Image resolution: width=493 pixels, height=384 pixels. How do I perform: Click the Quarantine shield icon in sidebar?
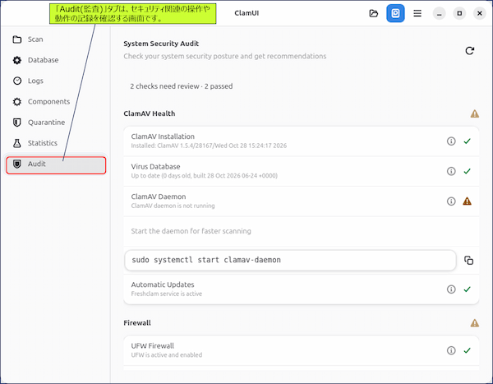(x=17, y=123)
